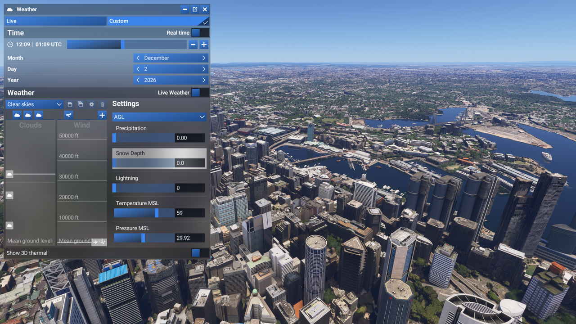576x324 pixels.
Task: Increase time with the plus button
Action: (x=204, y=45)
